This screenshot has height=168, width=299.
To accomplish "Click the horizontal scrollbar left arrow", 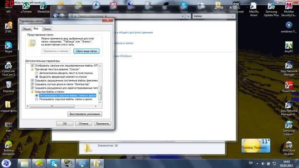I will pos(28,106).
